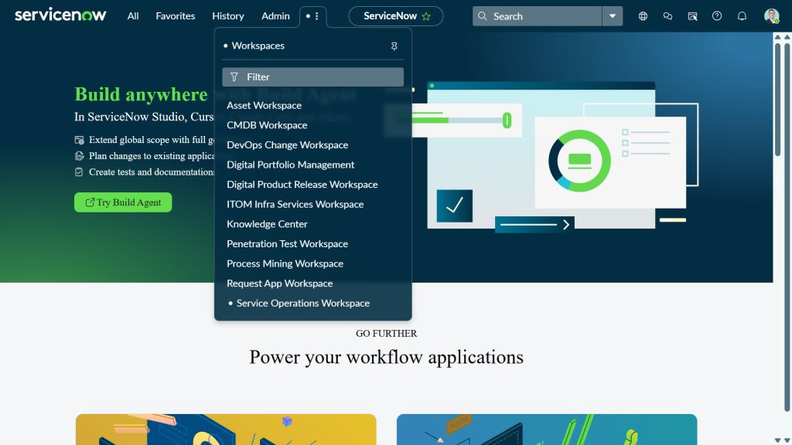Open Digital Portfolio Management
Viewport: 792px width, 445px height.
click(x=291, y=165)
